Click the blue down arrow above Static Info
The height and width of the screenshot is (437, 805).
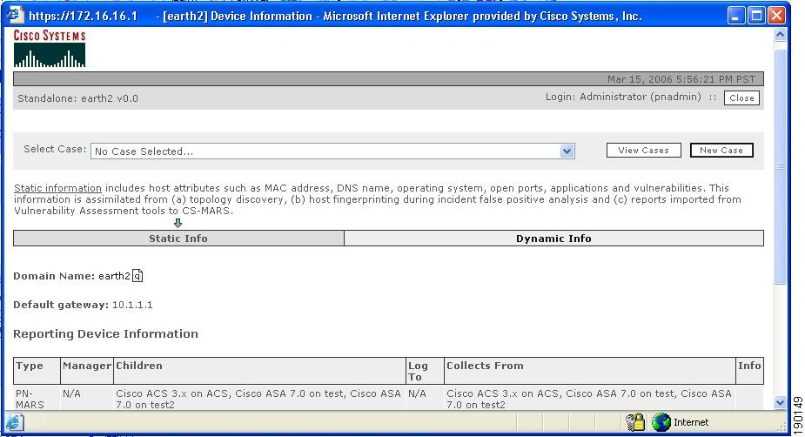click(178, 223)
